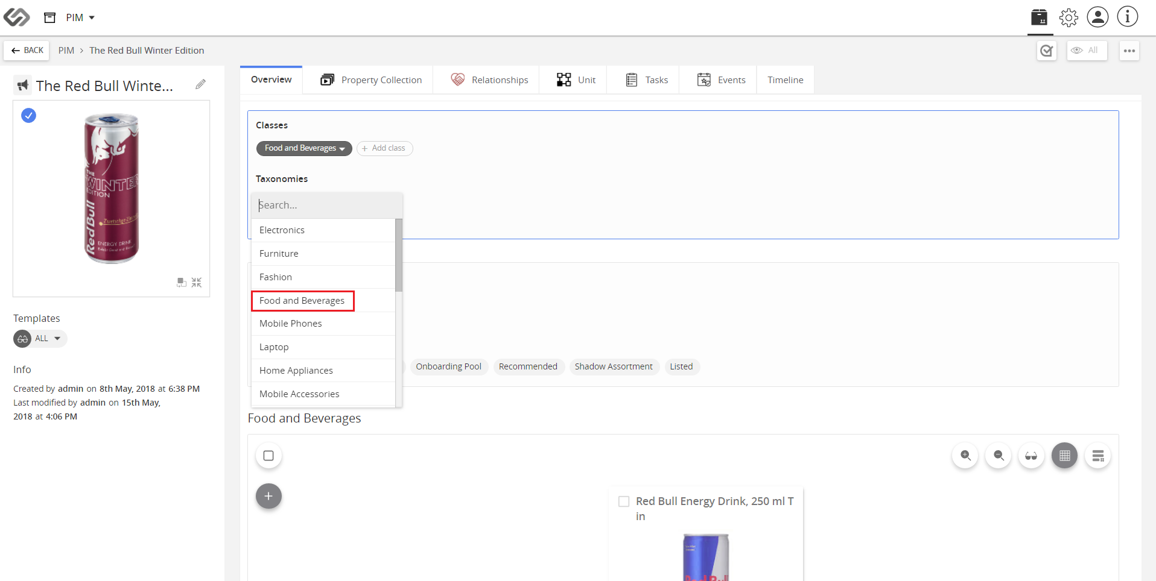Click the Templates glasses icon
The image size is (1156, 581).
[22, 339]
